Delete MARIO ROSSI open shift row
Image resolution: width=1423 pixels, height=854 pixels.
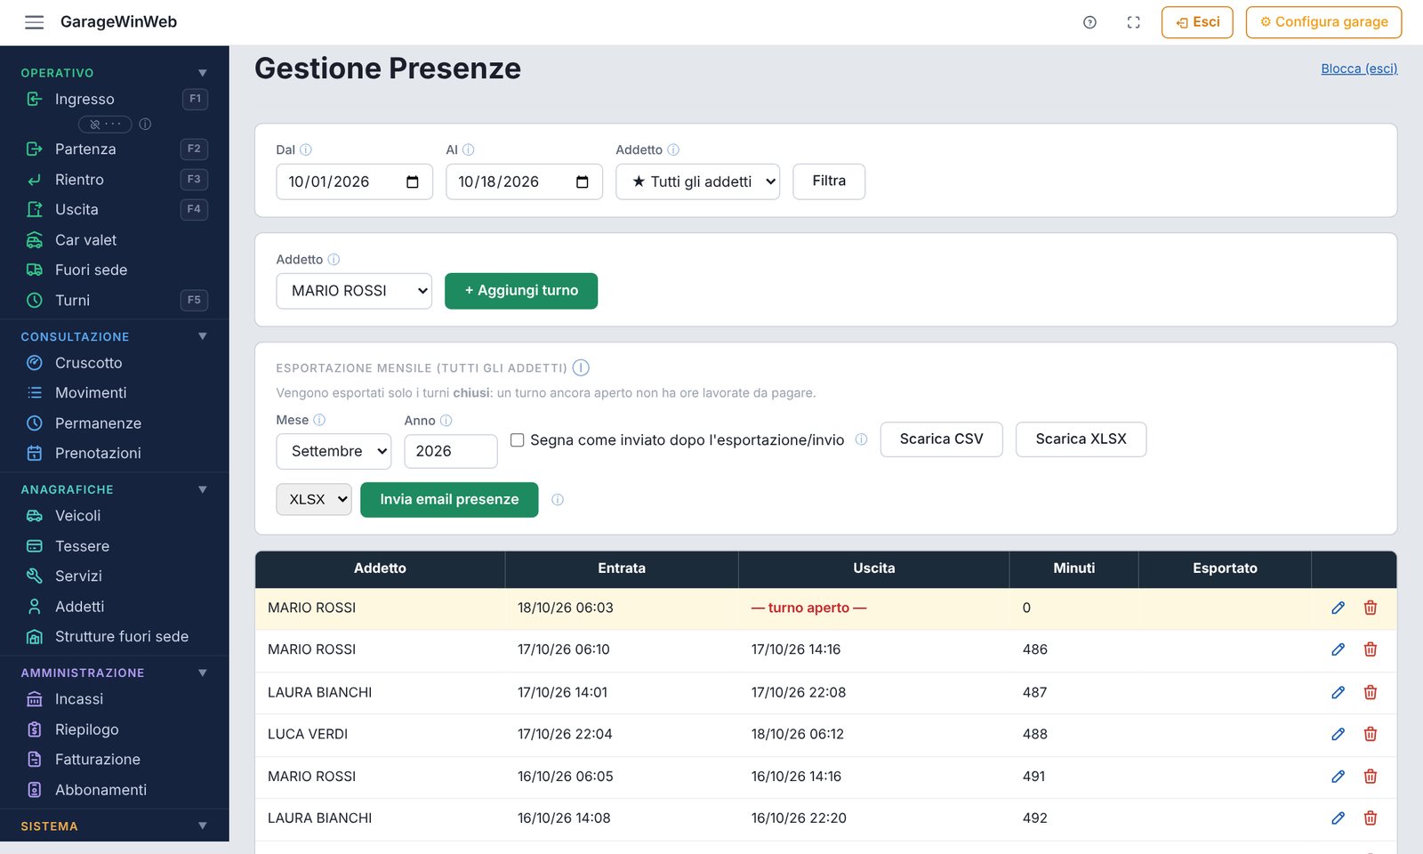(x=1371, y=608)
